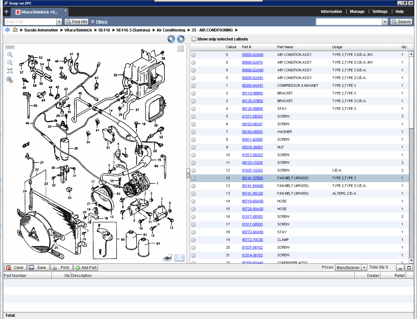Click the zoom out magnifier icon

(x=10, y=63)
